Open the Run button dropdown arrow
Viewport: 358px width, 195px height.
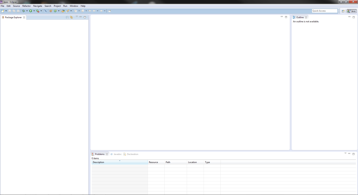coord(34,11)
